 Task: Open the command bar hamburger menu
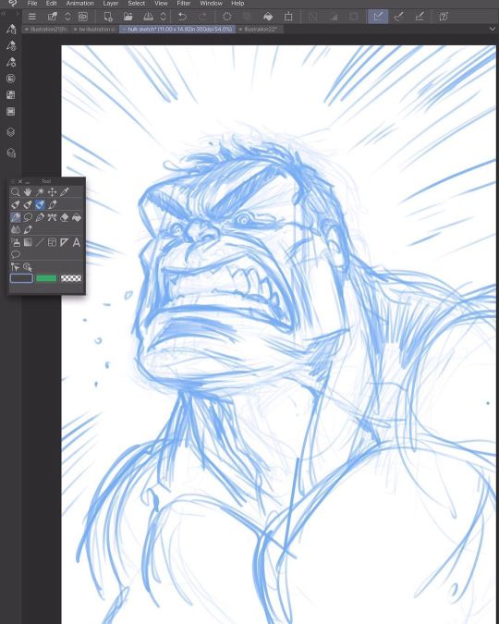coord(32,17)
